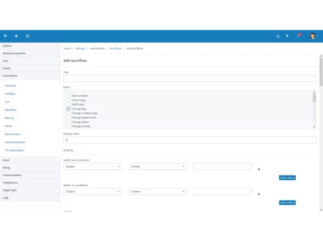Collapse the Automation sidebar section
This screenshot has width=323, height=242.
pyautogui.click(x=30, y=76)
